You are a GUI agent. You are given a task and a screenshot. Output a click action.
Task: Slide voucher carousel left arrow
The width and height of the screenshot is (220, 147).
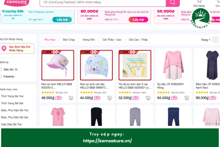coord(1,15)
